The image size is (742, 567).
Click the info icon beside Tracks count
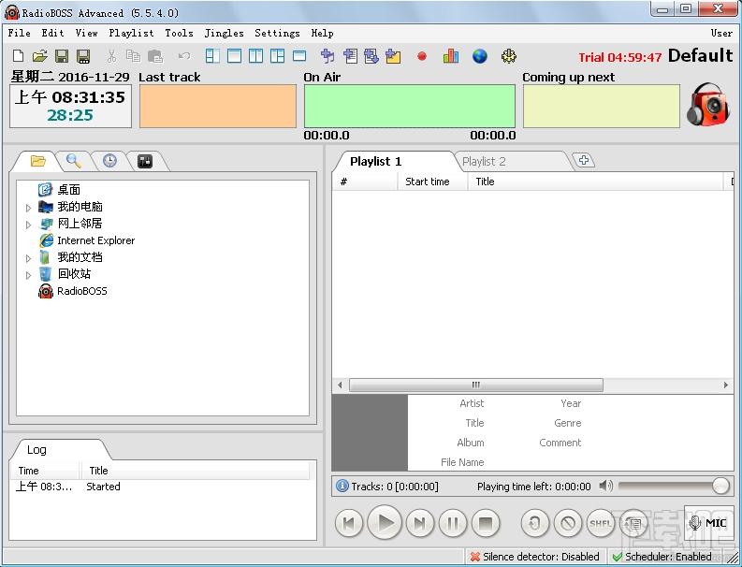tap(342, 487)
